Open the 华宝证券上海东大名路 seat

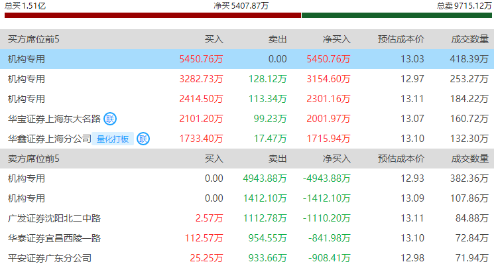[54, 119]
